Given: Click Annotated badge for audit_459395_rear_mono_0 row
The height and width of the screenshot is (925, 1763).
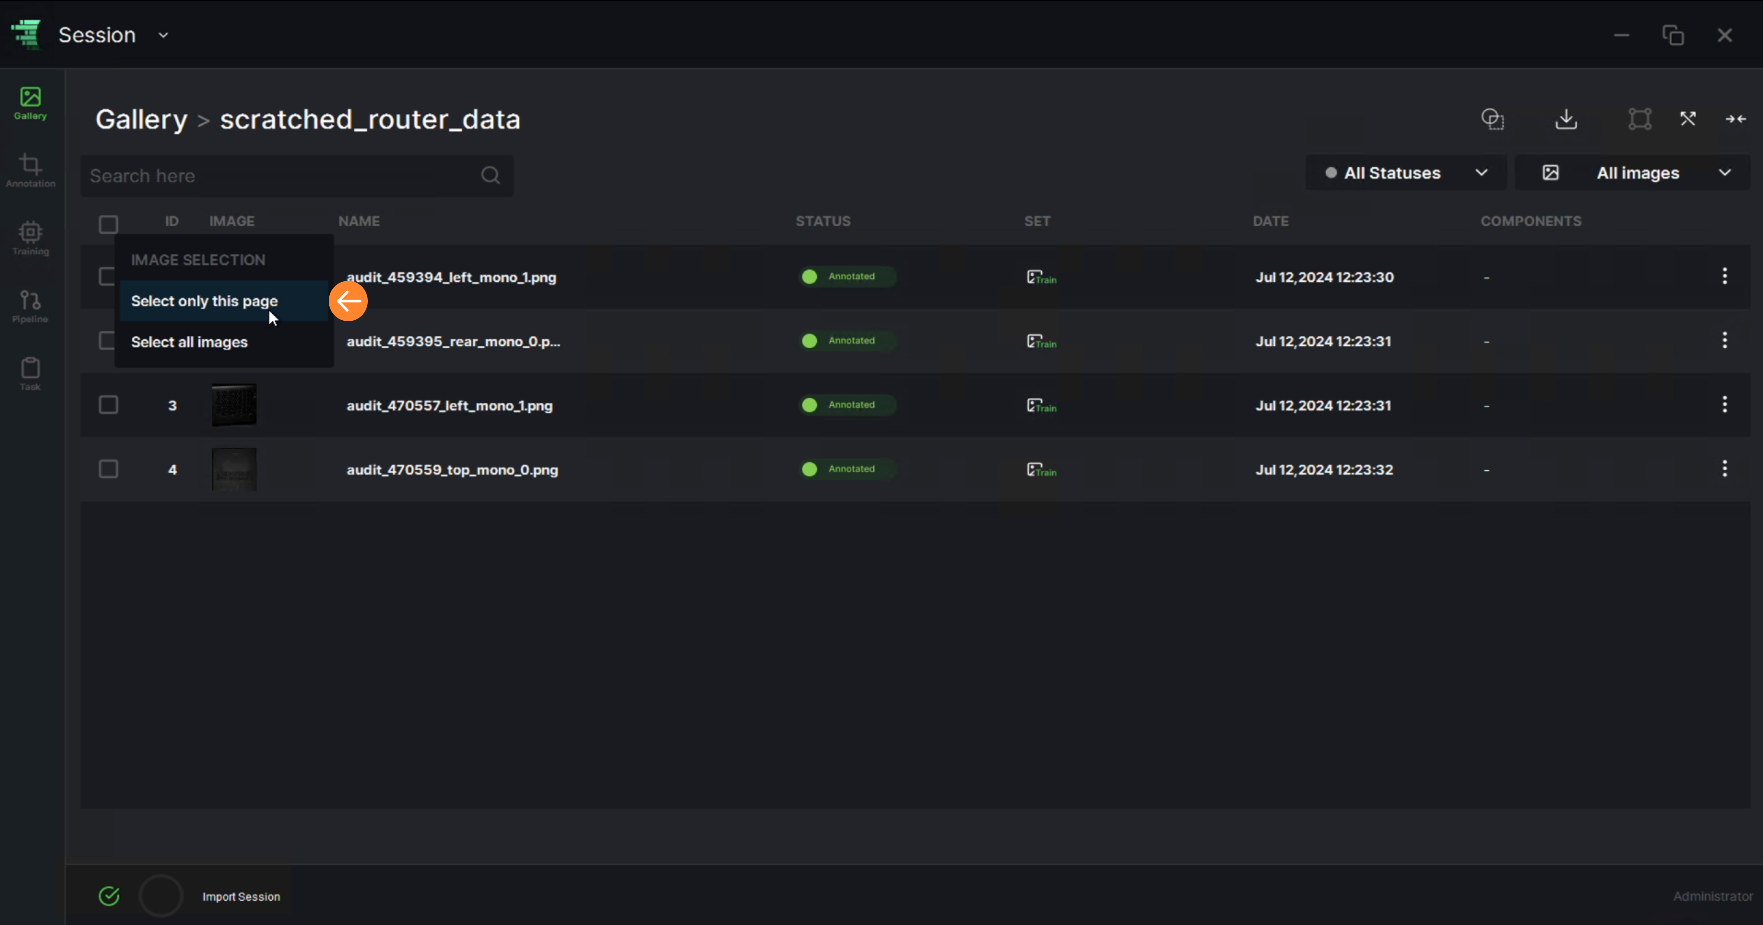Looking at the screenshot, I should point(848,341).
